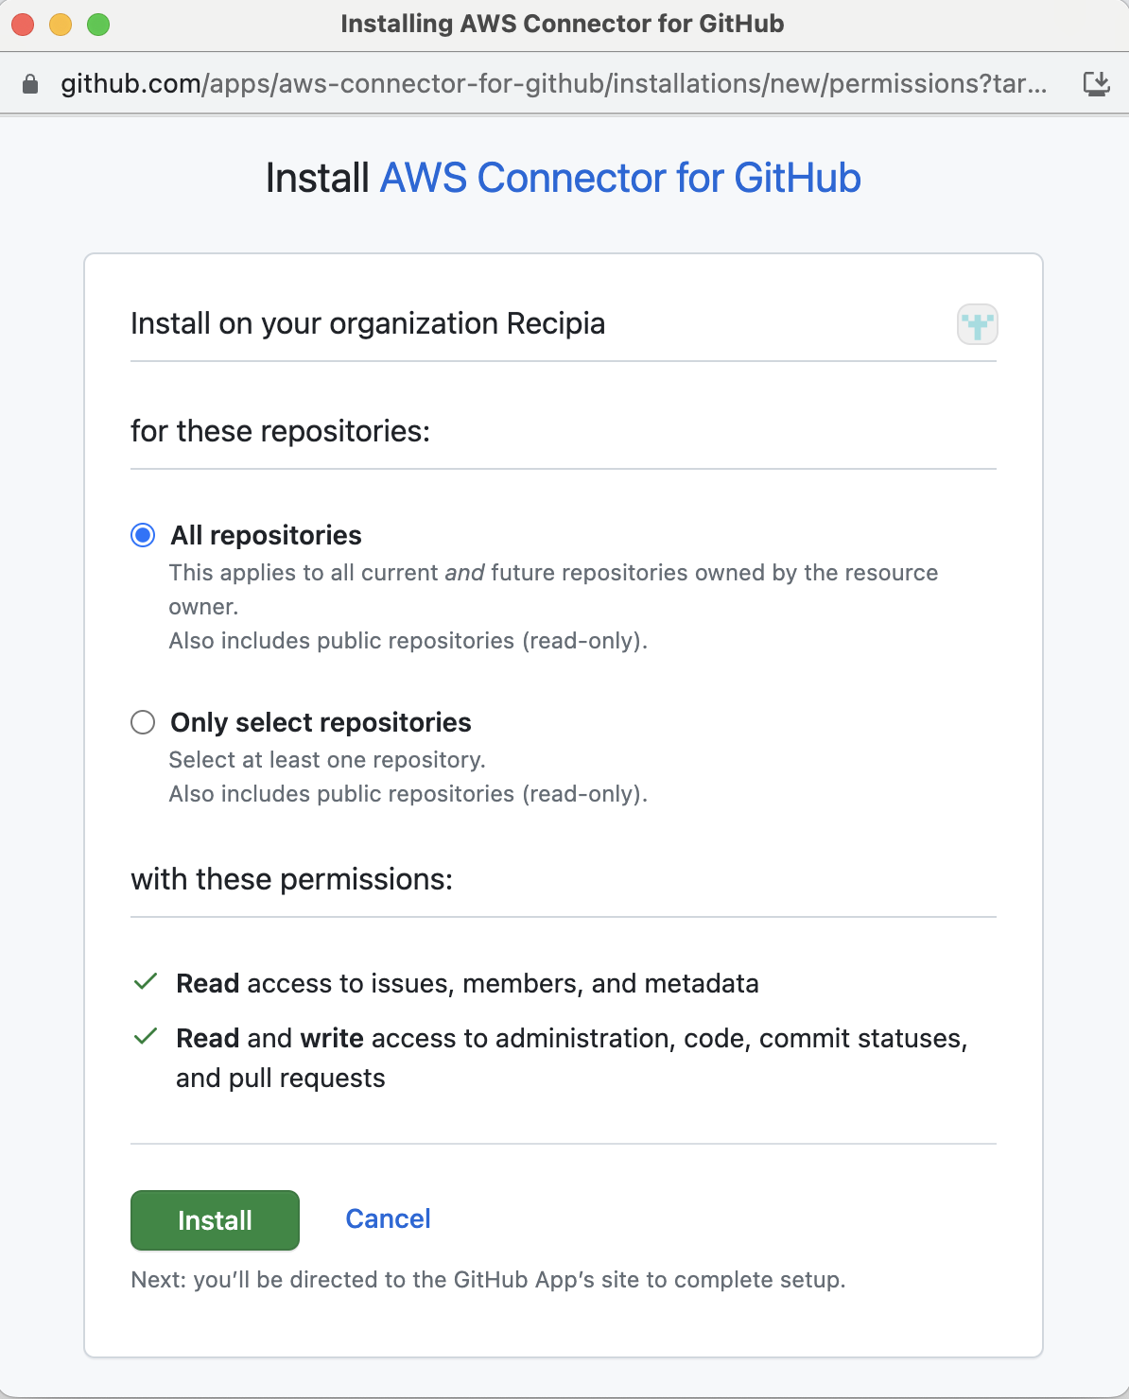Click the Select at least one repository text
Image resolution: width=1129 pixels, height=1399 pixels.
[x=327, y=759]
